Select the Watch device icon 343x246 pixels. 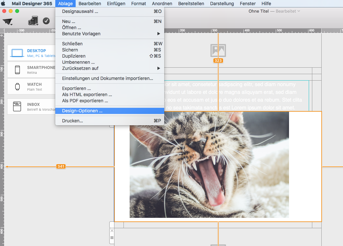(x=17, y=87)
